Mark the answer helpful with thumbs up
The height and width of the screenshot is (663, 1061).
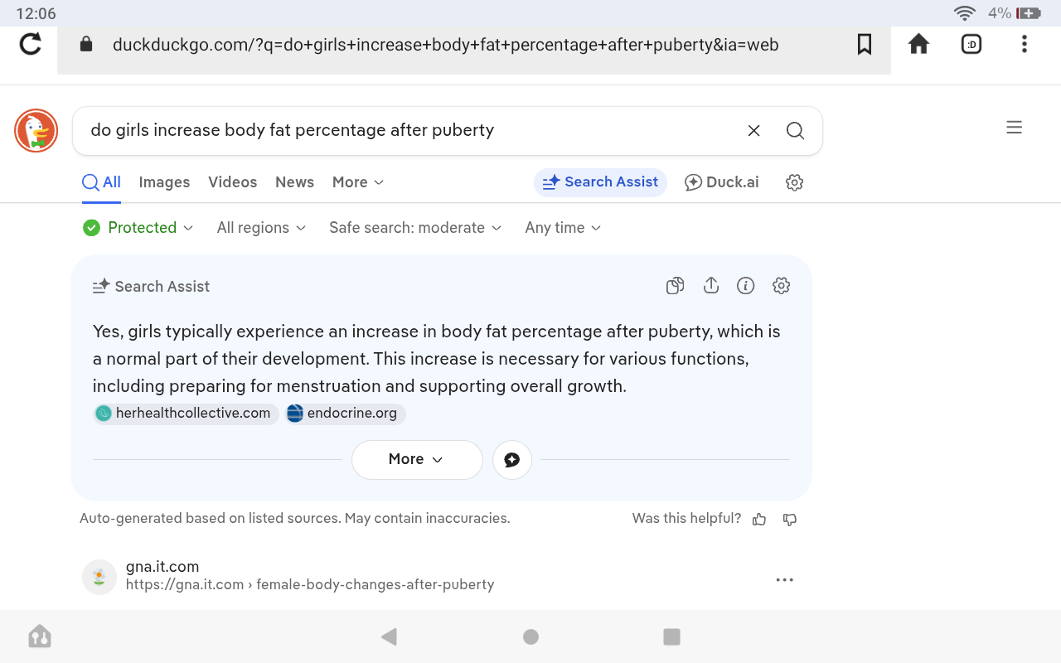point(759,519)
